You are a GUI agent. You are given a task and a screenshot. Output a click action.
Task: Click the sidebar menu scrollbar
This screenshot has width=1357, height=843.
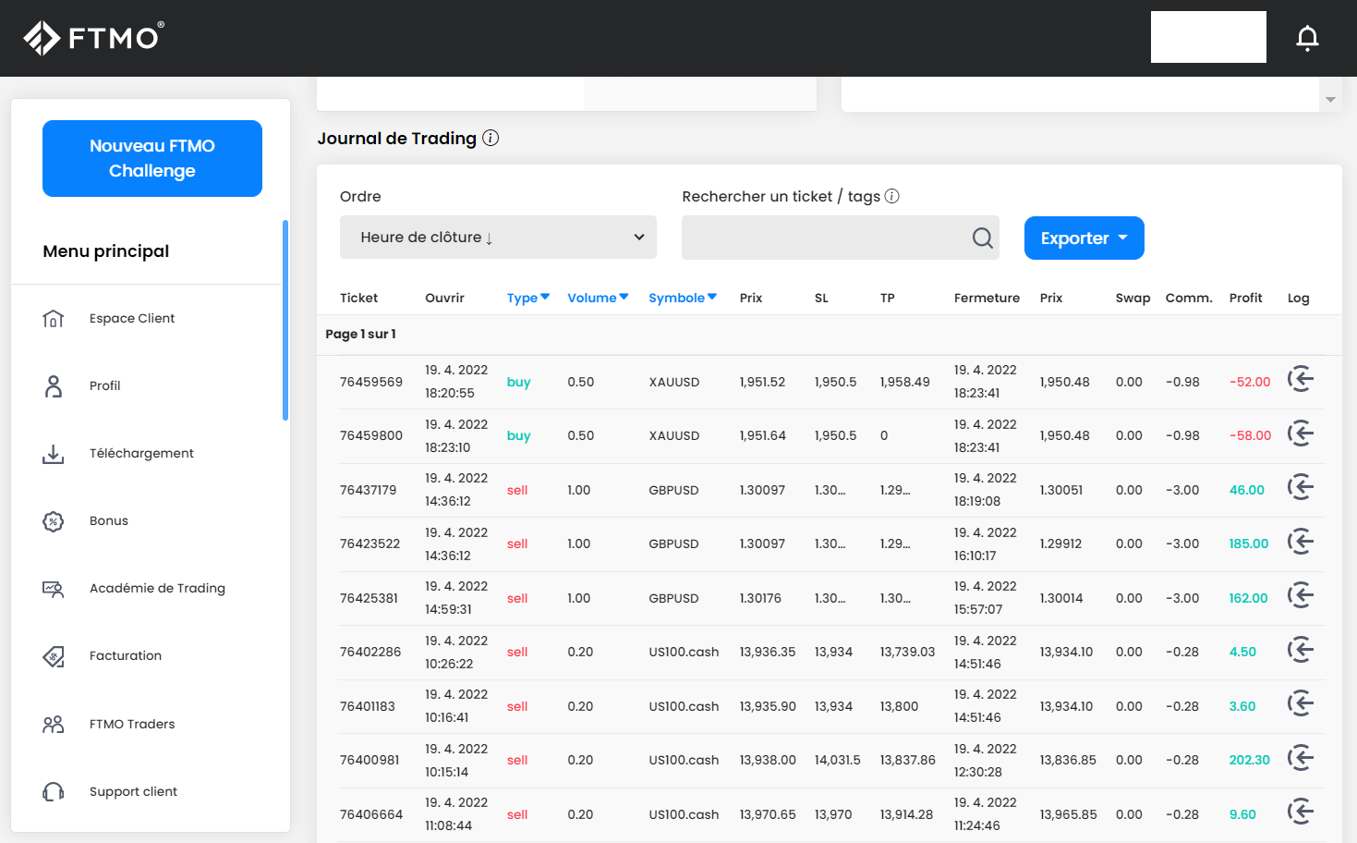pos(285,320)
